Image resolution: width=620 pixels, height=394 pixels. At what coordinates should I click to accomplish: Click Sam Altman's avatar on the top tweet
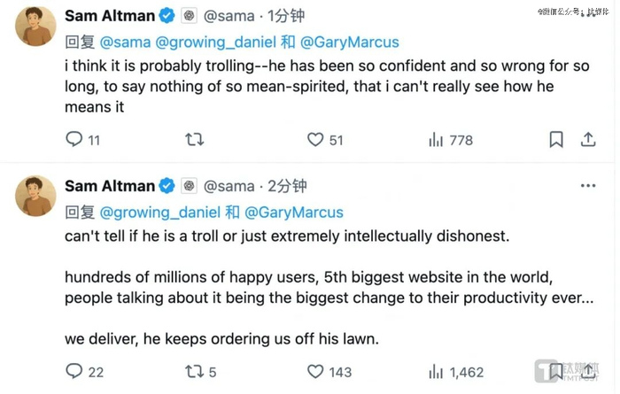(x=35, y=27)
